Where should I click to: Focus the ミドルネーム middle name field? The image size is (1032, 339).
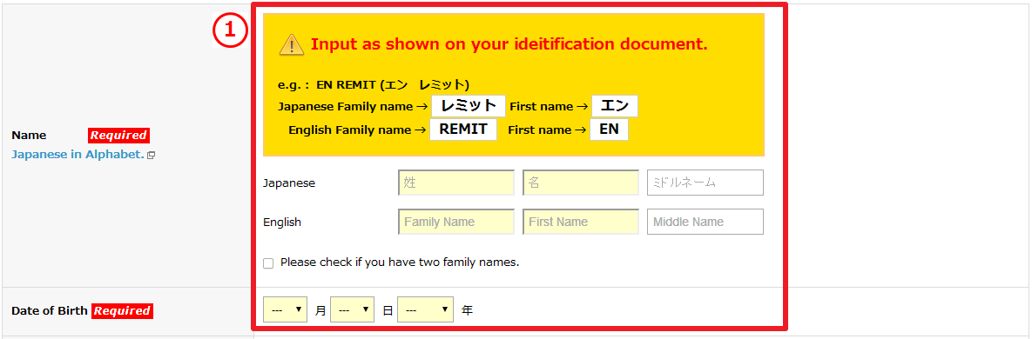tap(705, 183)
